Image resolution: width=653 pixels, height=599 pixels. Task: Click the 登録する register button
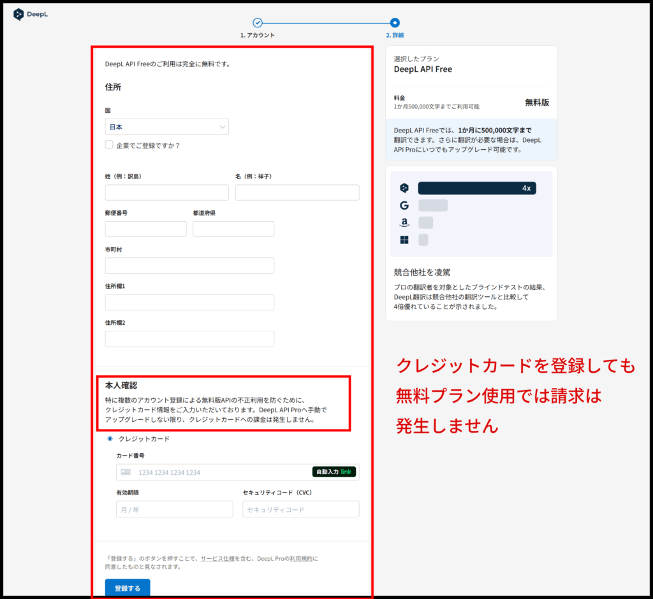pyautogui.click(x=128, y=588)
